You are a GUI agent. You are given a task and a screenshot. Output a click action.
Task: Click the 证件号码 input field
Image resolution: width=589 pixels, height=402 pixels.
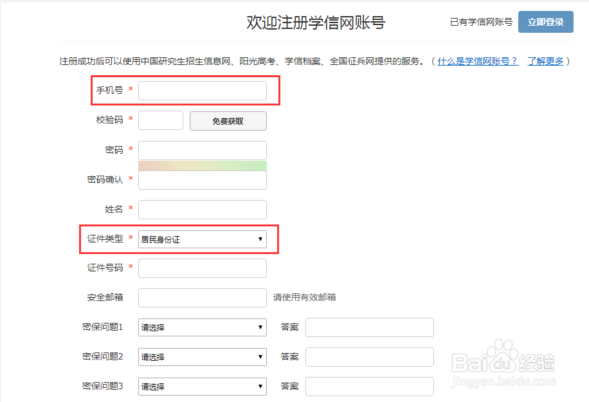[x=203, y=268]
